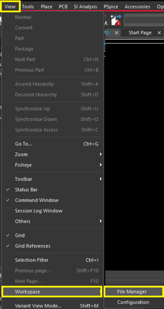Click the arrow beside Zoom
Viewport: 164px width, 309px height.
tap(101, 154)
